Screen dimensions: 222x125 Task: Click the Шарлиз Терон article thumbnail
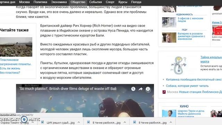click(169, 114)
